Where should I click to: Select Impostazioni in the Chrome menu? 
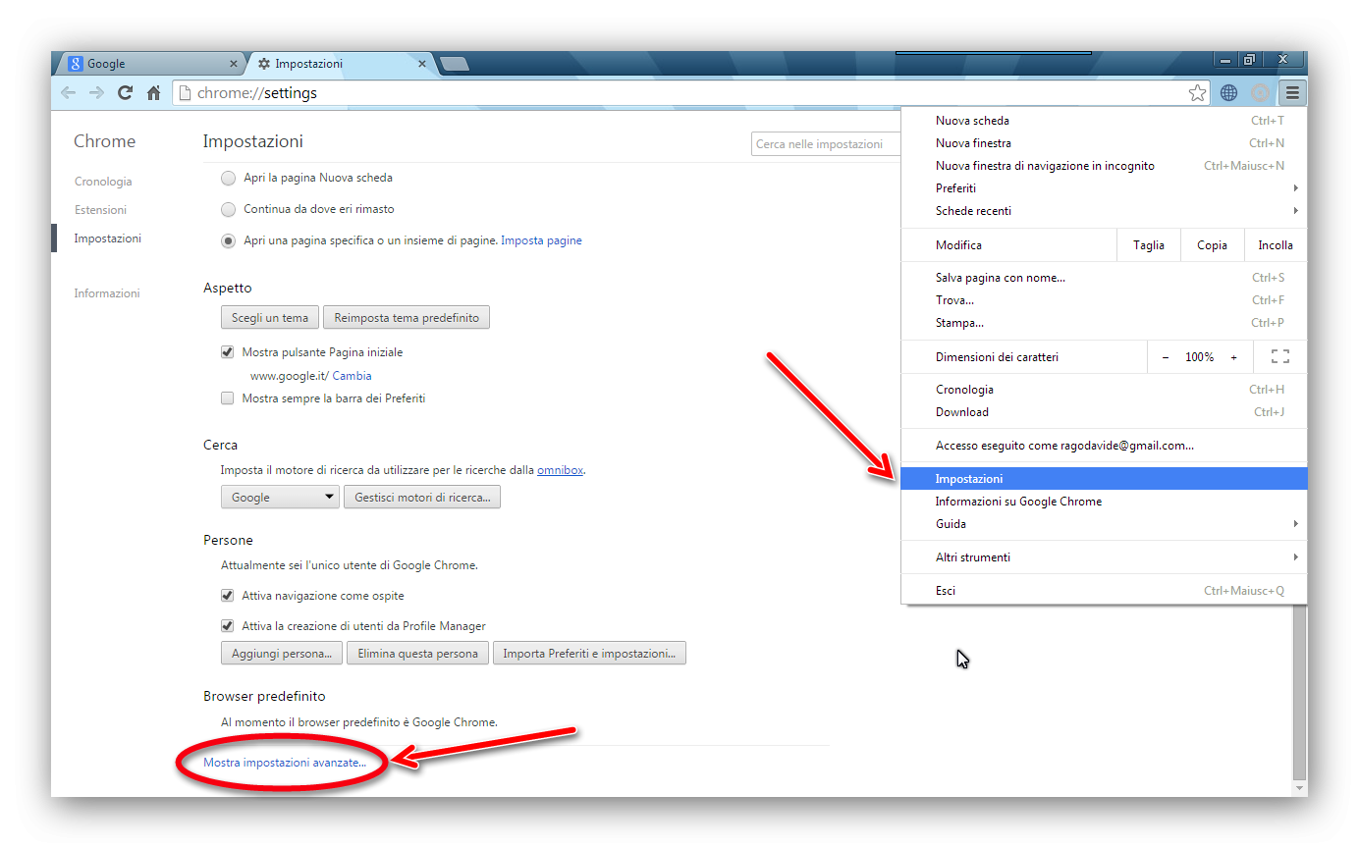1104,479
